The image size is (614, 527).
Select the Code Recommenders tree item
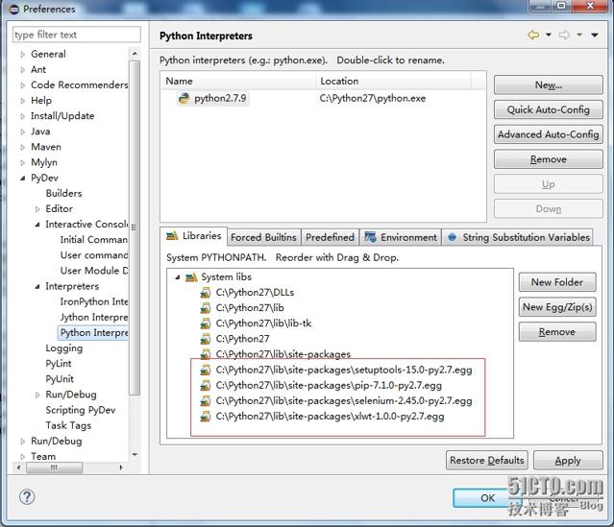(x=79, y=85)
